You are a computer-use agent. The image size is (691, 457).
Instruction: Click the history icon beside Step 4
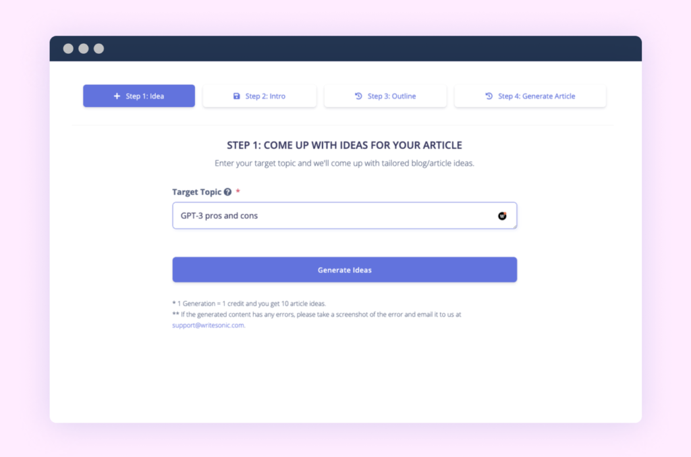(489, 96)
